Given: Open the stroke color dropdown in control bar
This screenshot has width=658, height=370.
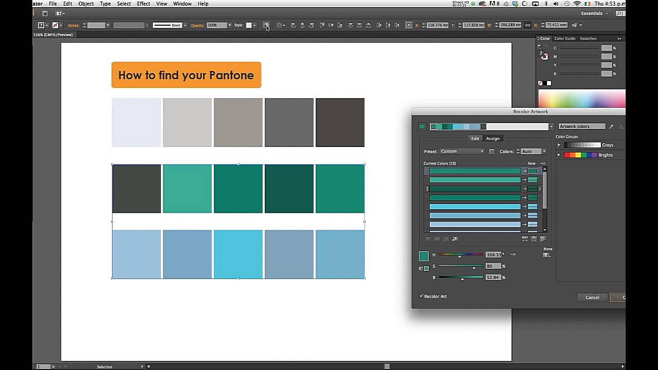Looking at the screenshot, I should (x=61, y=25).
